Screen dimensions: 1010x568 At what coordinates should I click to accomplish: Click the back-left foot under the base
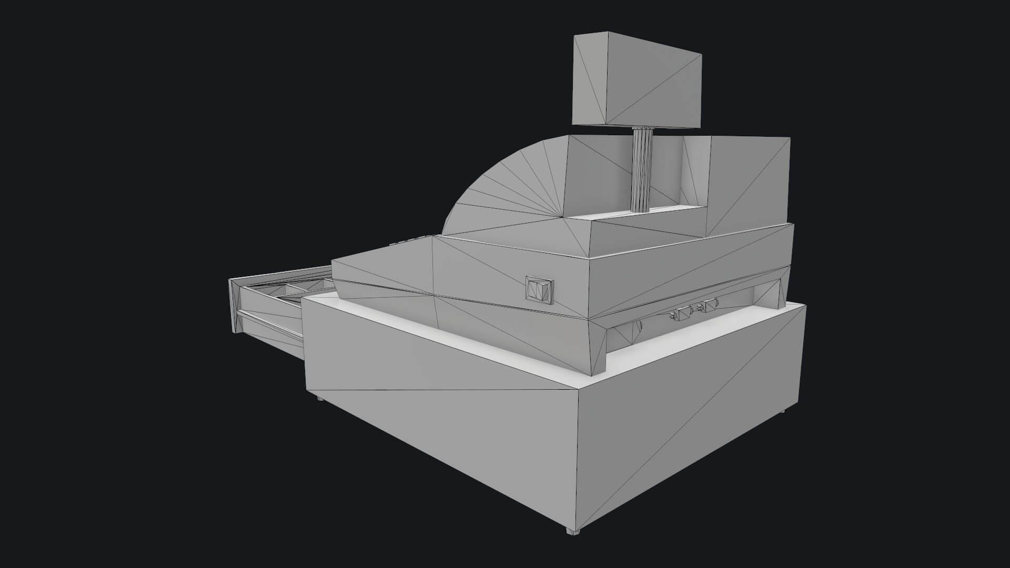point(320,398)
